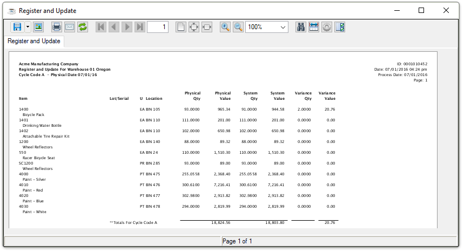The width and height of the screenshot is (464, 252).
Task: Select the Register and Update tab
Action: tap(34, 41)
